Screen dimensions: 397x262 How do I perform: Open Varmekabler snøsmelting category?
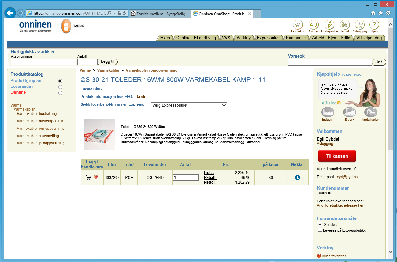point(38,136)
